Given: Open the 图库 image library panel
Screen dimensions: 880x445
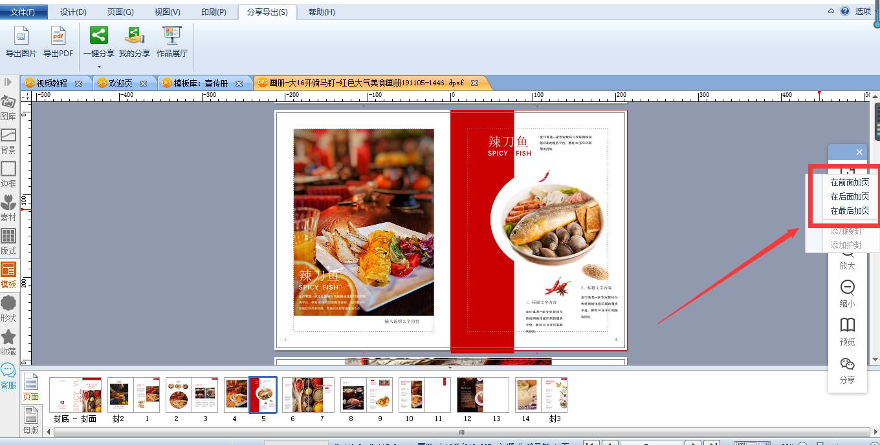Looking at the screenshot, I should (x=8, y=108).
